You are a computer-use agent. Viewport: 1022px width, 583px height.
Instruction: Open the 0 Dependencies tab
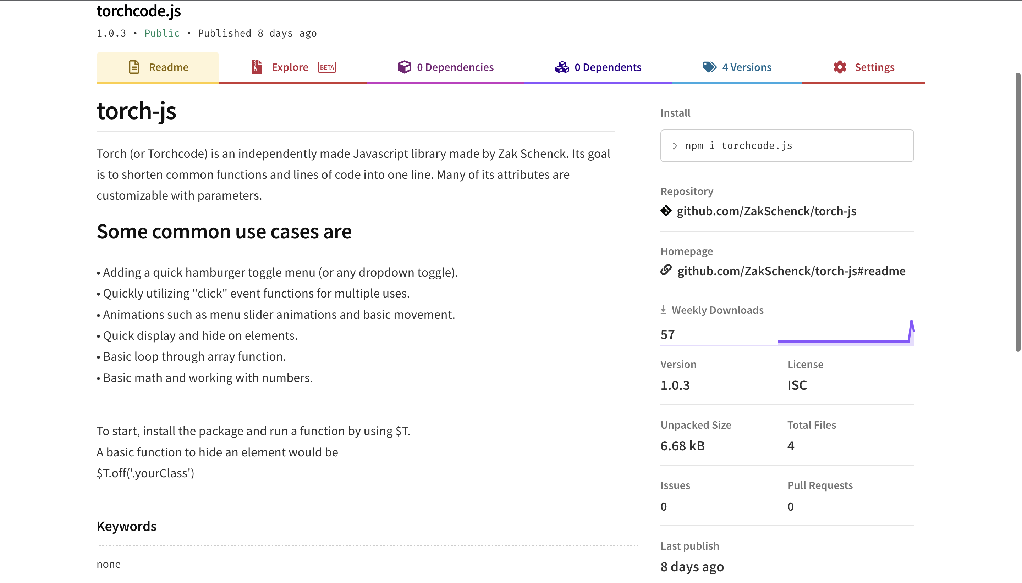(445, 67)
